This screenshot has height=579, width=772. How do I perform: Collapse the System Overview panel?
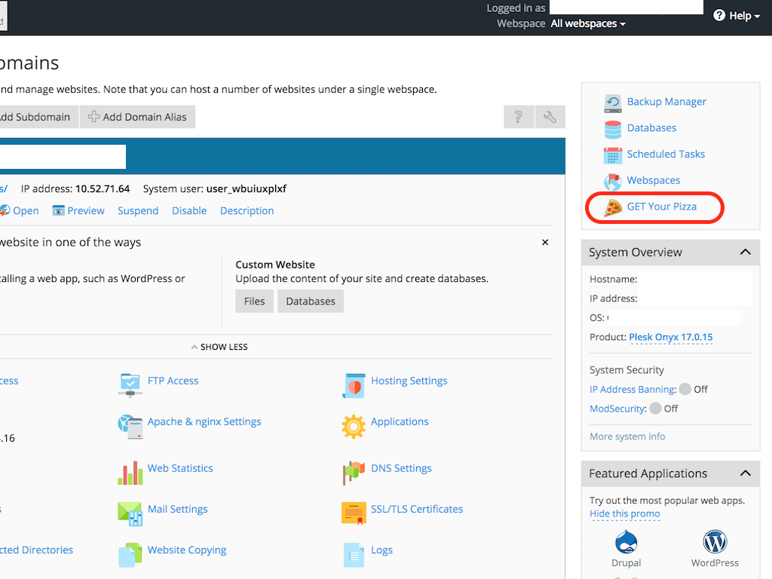[745, 253]
